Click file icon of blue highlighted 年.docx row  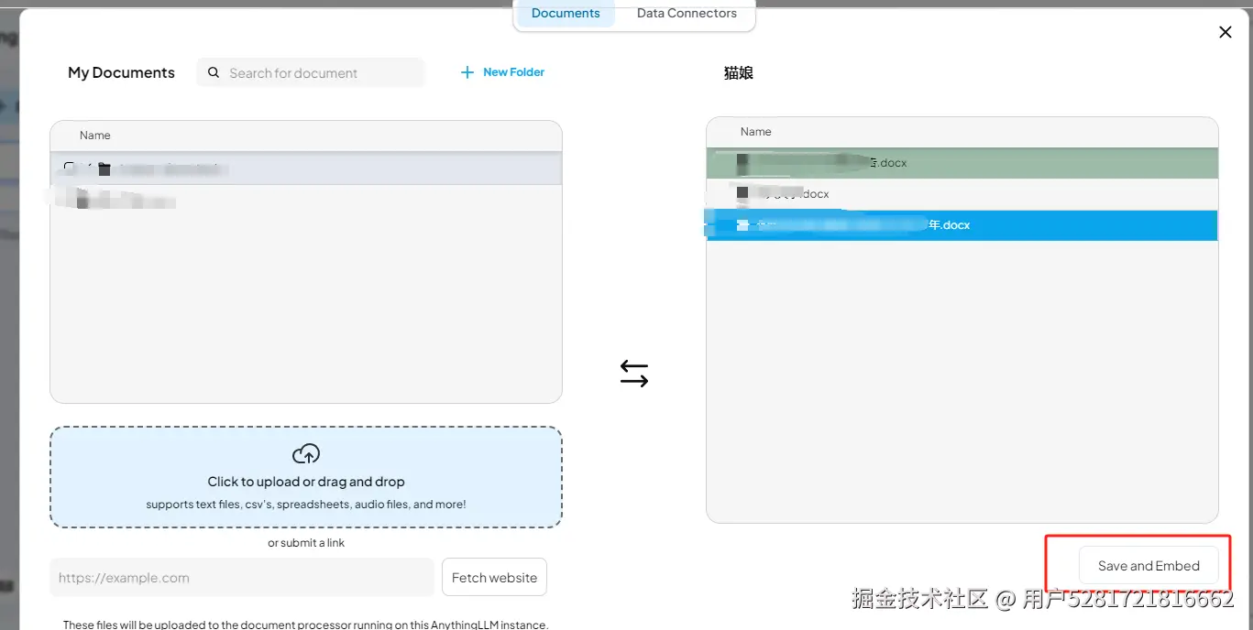pos(742,225)
